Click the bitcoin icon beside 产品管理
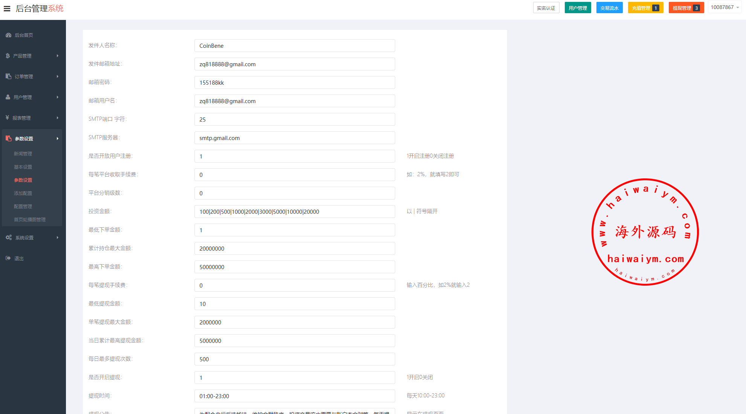Viewport: 746px width, 414px height. [8, 56]
